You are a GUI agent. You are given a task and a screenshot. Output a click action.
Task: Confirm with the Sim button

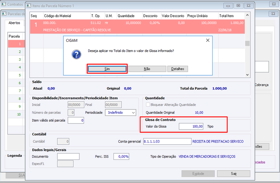tap(107, 69)
